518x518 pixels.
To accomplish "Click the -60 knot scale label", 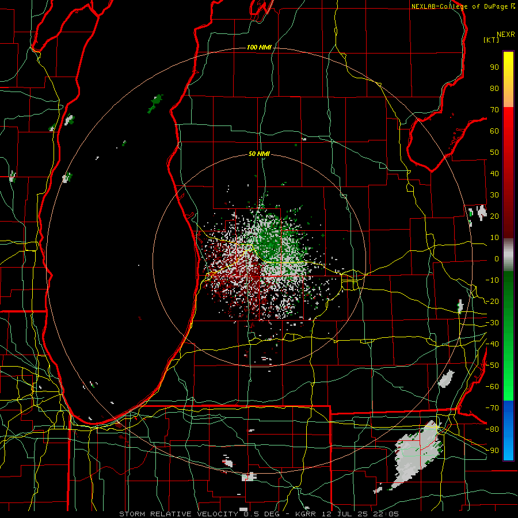I will click(492, 387).
